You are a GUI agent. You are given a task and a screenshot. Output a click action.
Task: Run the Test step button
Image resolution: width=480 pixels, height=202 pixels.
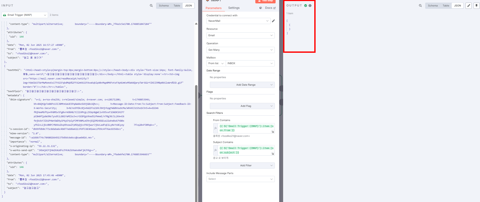click(x=265, y=1)
